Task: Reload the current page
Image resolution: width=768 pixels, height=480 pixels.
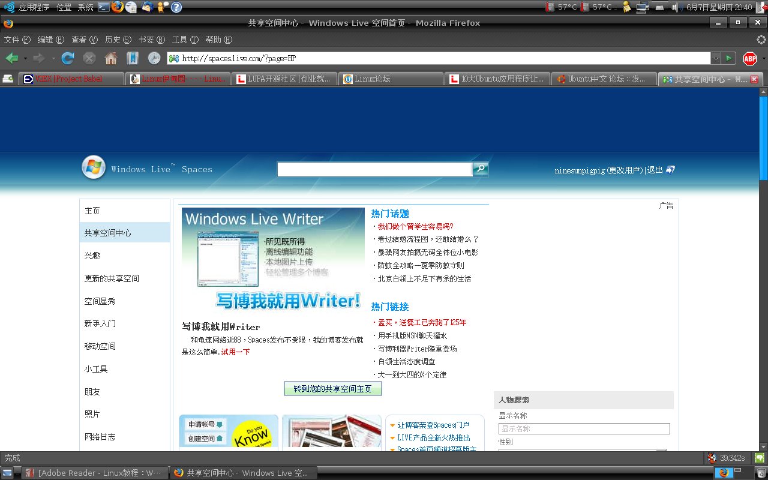Action: point(68,58)
